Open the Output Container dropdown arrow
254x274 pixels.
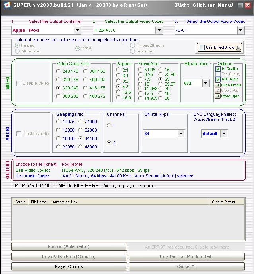[78, 30]
